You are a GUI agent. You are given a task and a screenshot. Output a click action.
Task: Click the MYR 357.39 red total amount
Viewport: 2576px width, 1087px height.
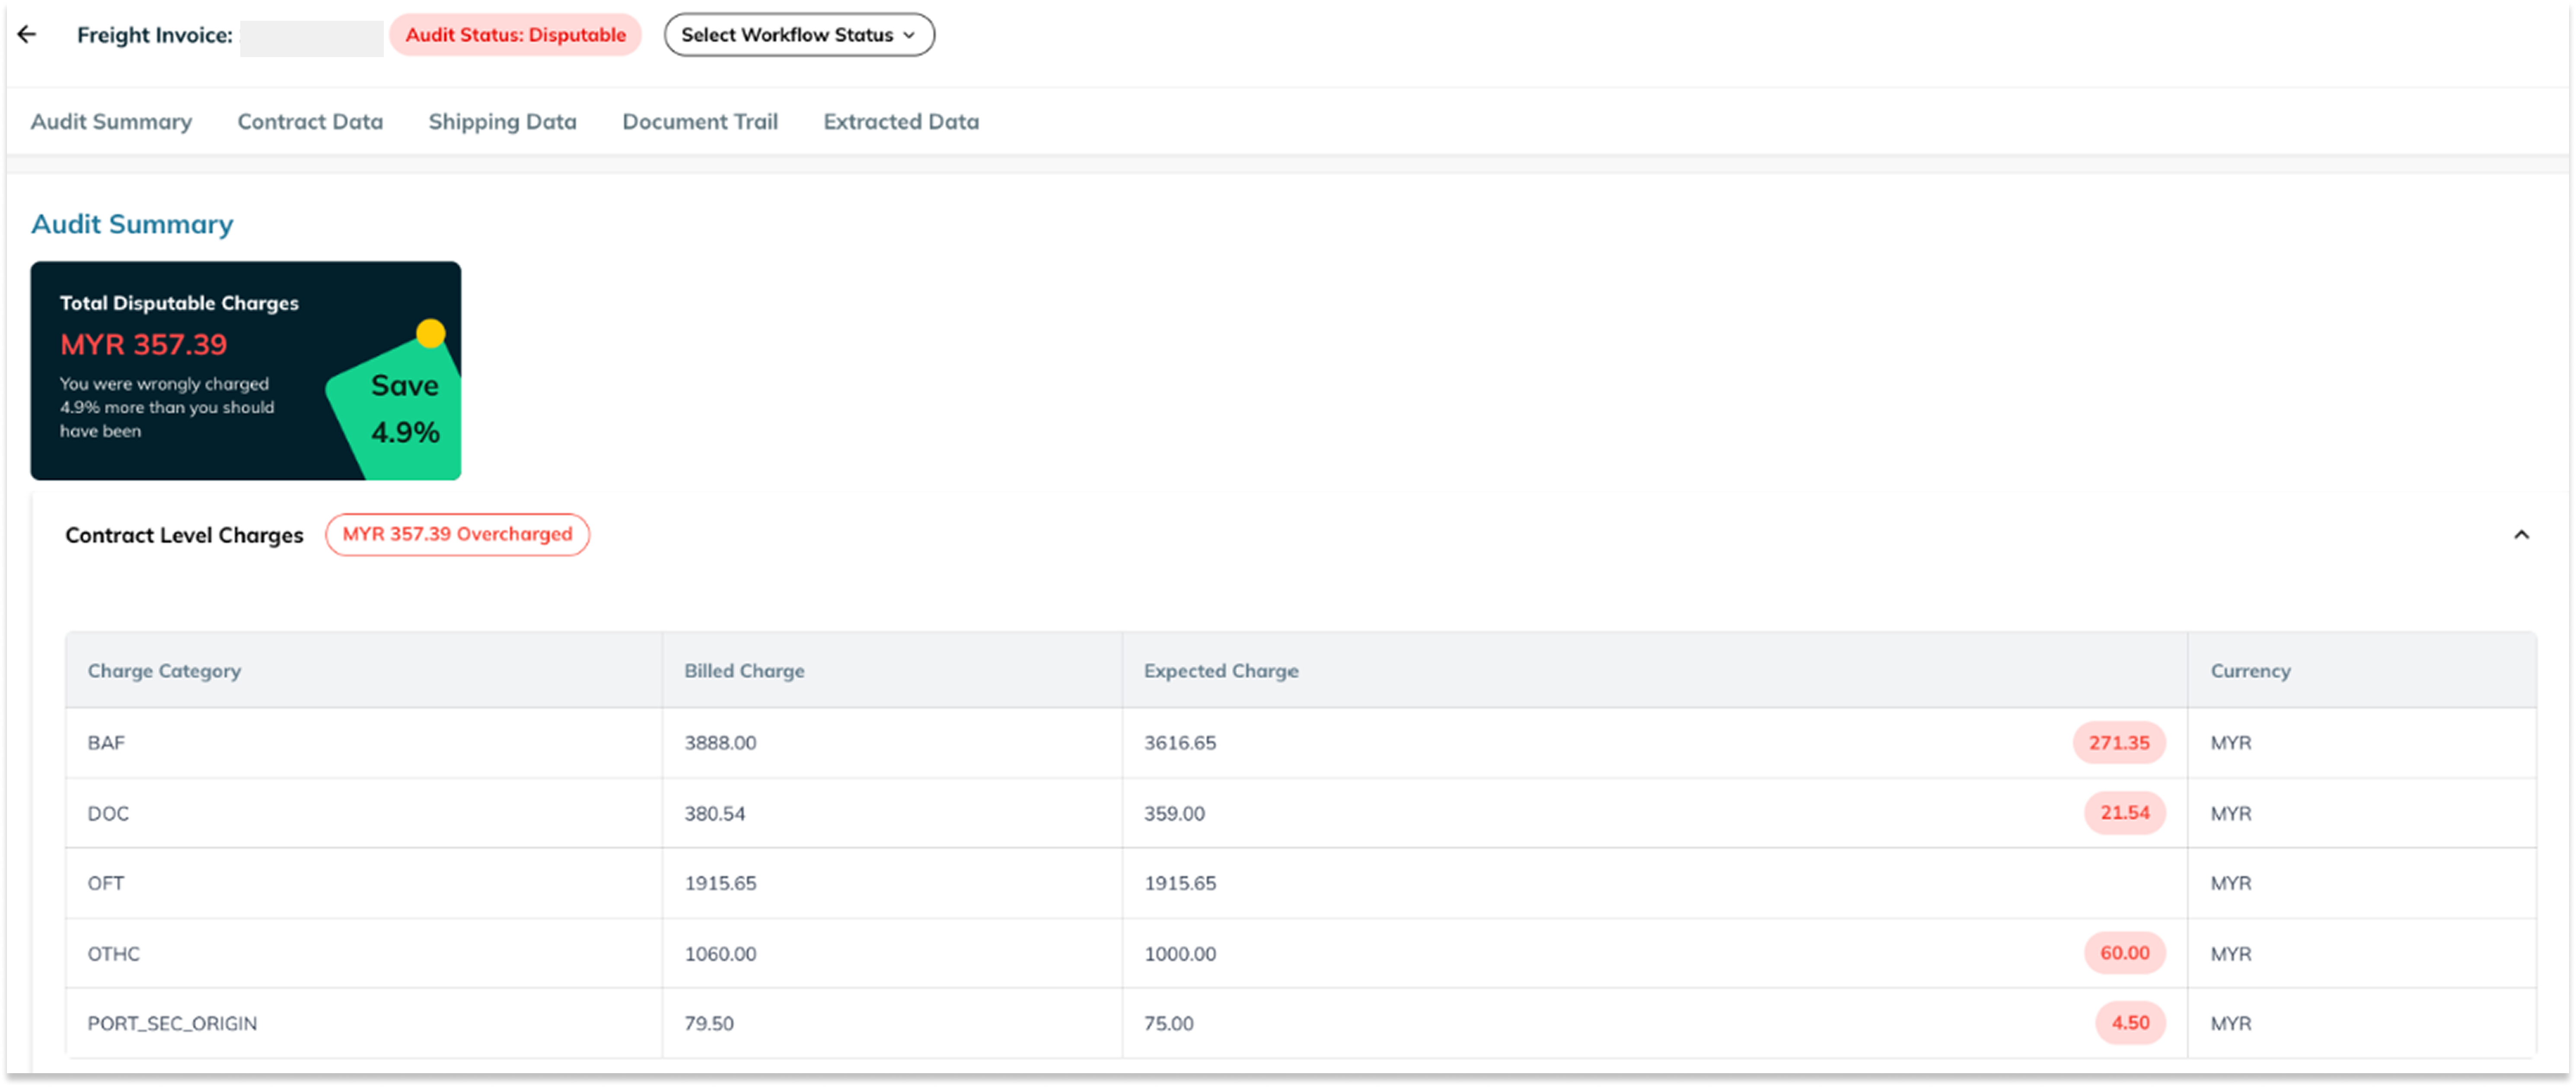click(143, 345)
